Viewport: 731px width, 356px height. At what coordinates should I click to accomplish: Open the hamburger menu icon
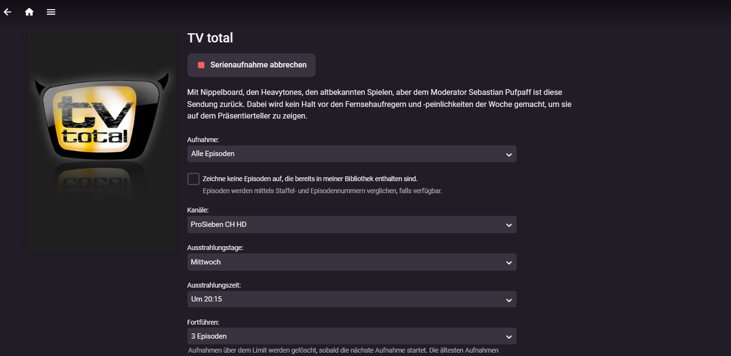51,12
